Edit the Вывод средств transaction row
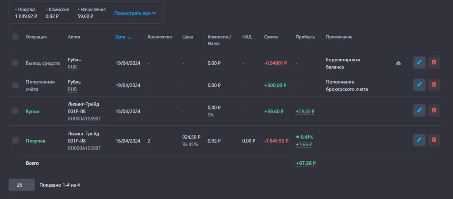Image resolution: width=453 pixels, height=199 pixels. [x=419, y=63]
